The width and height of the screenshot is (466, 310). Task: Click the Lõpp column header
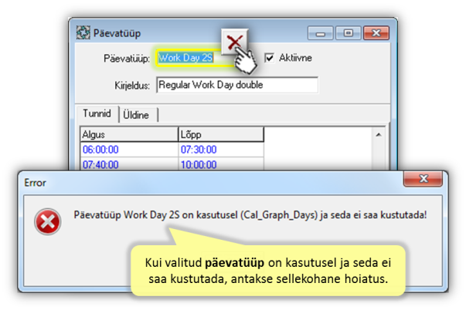(220, 134)
